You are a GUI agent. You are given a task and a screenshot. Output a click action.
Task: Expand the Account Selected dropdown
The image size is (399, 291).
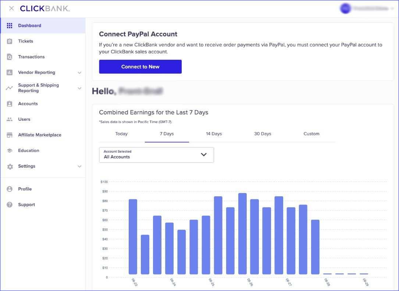204,154
